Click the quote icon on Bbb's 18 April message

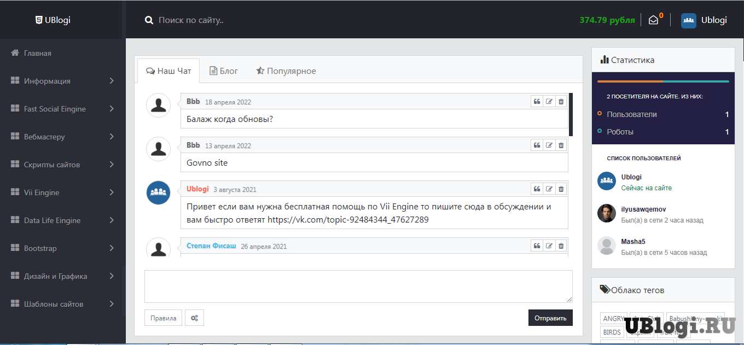point(537,101)
